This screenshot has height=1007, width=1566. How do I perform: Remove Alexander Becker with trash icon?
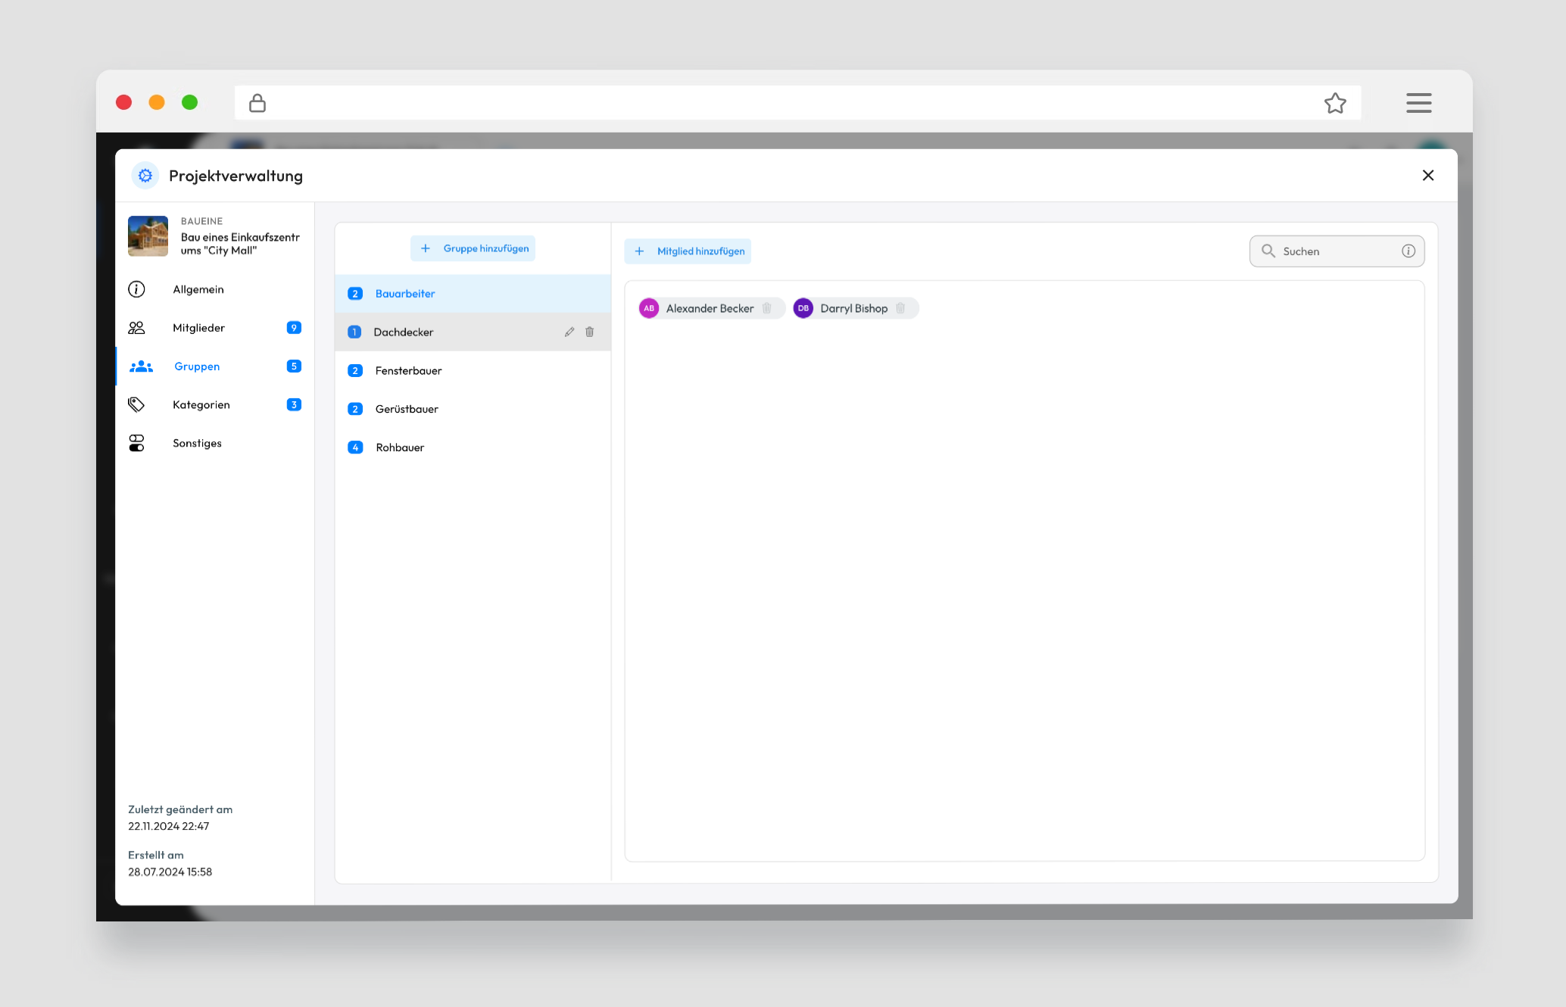pyautogui.click(x=766, y=308)
